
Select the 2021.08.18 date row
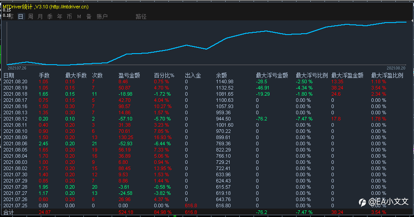(x=16, y=94)
